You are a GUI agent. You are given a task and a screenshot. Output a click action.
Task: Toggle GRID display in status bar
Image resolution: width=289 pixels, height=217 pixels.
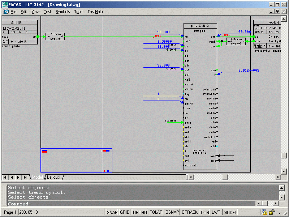coord(125,212)
